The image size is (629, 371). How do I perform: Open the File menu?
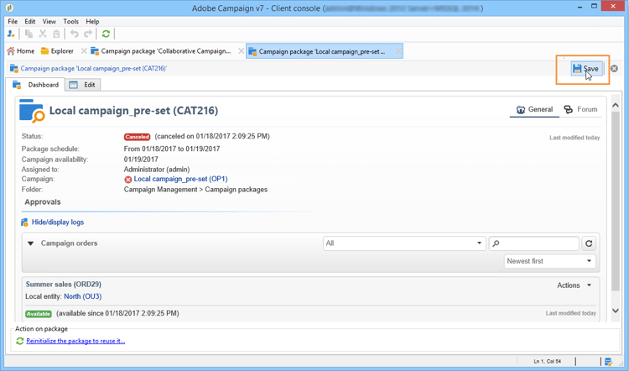coord(13,21)
